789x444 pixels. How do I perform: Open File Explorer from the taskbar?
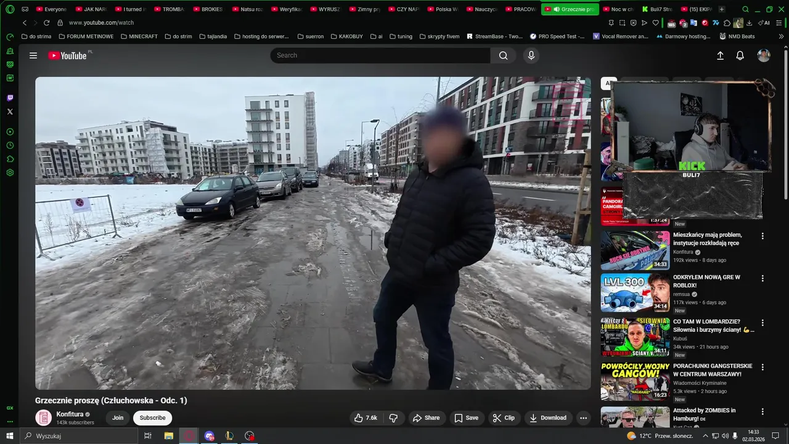click(169, 436)
